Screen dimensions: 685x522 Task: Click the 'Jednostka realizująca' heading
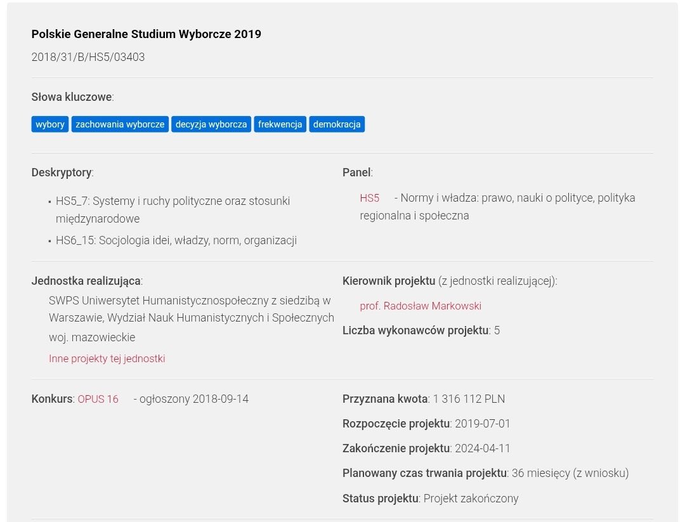87,281
